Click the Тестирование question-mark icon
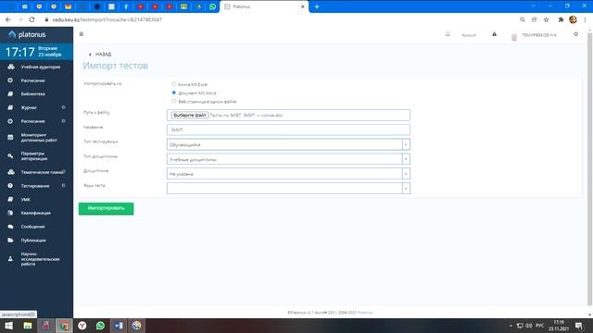 pyautogui.click(x=10, y=186)
